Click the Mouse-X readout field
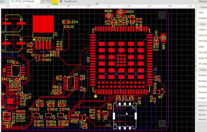207x132 pixels. pos(202,106)
